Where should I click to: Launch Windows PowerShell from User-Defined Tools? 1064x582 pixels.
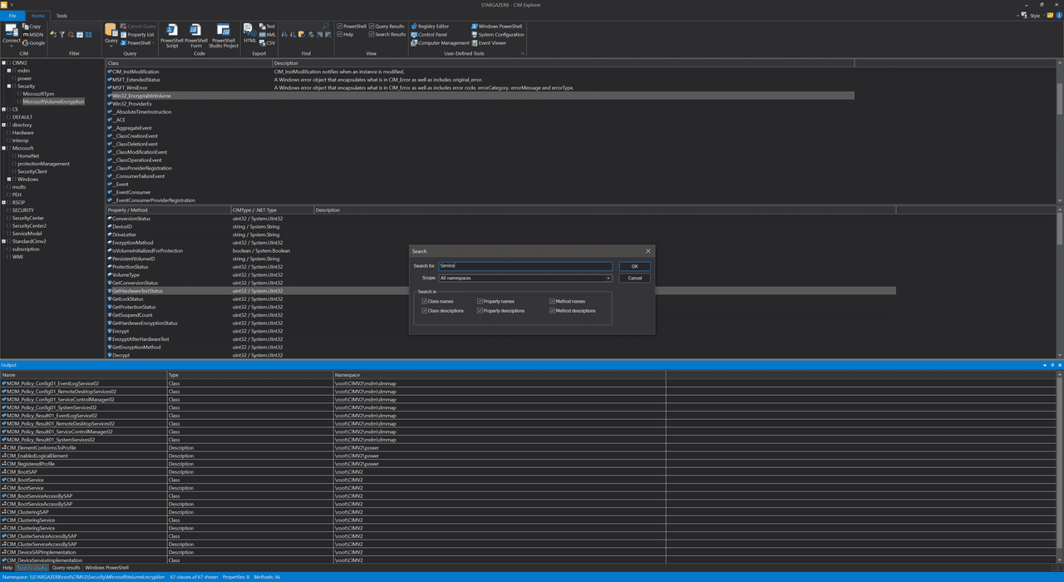(x=496, y=27)
